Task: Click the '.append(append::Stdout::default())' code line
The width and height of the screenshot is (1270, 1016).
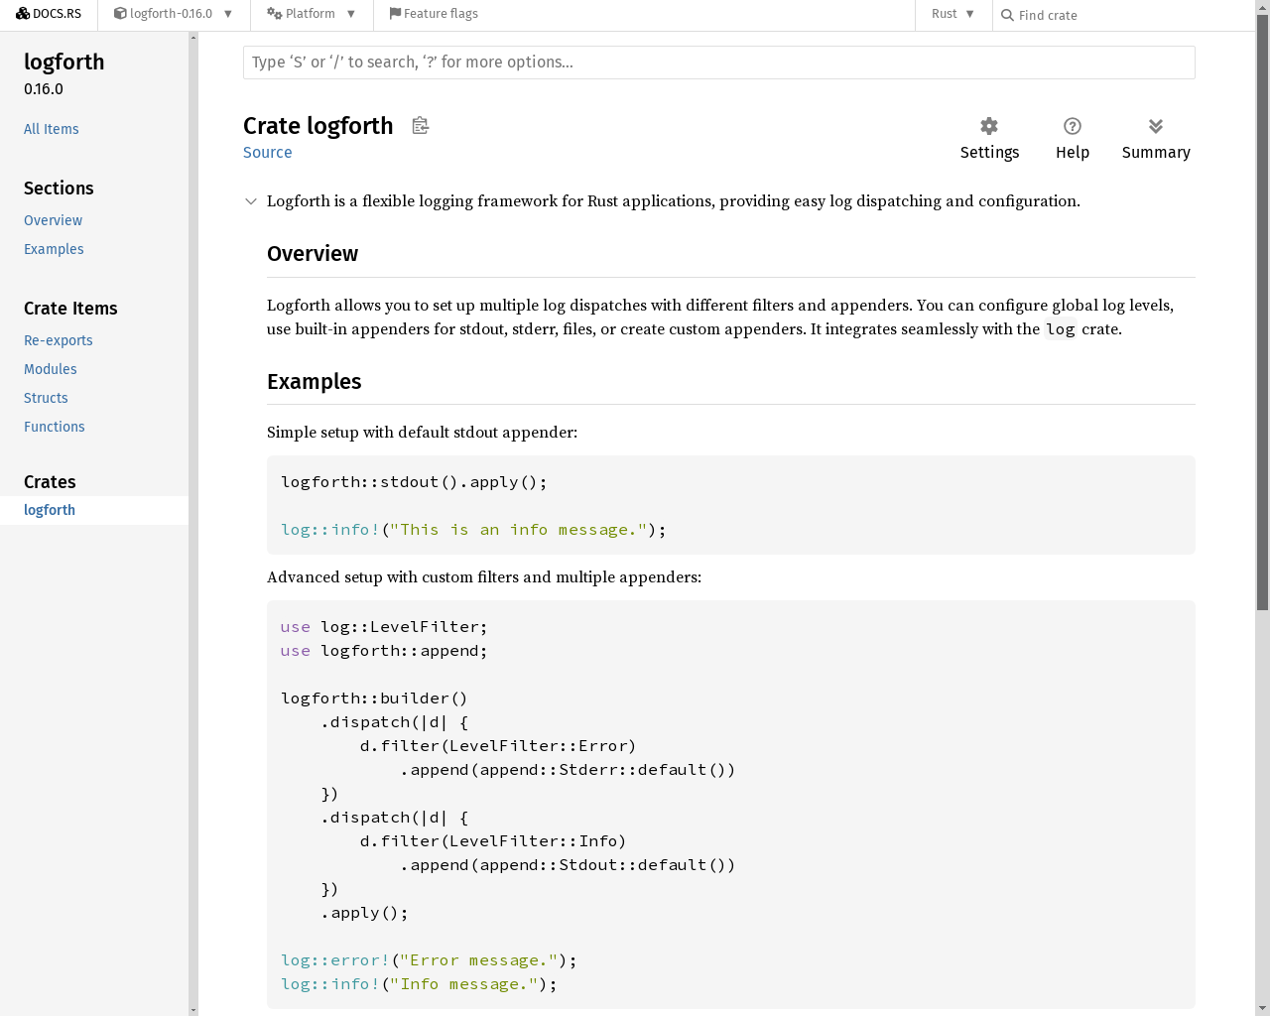Action: (x=568, y=865)
